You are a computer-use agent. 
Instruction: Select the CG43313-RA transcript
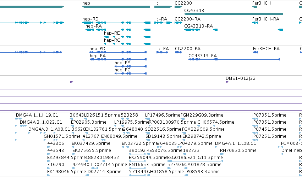coord(234,30)
